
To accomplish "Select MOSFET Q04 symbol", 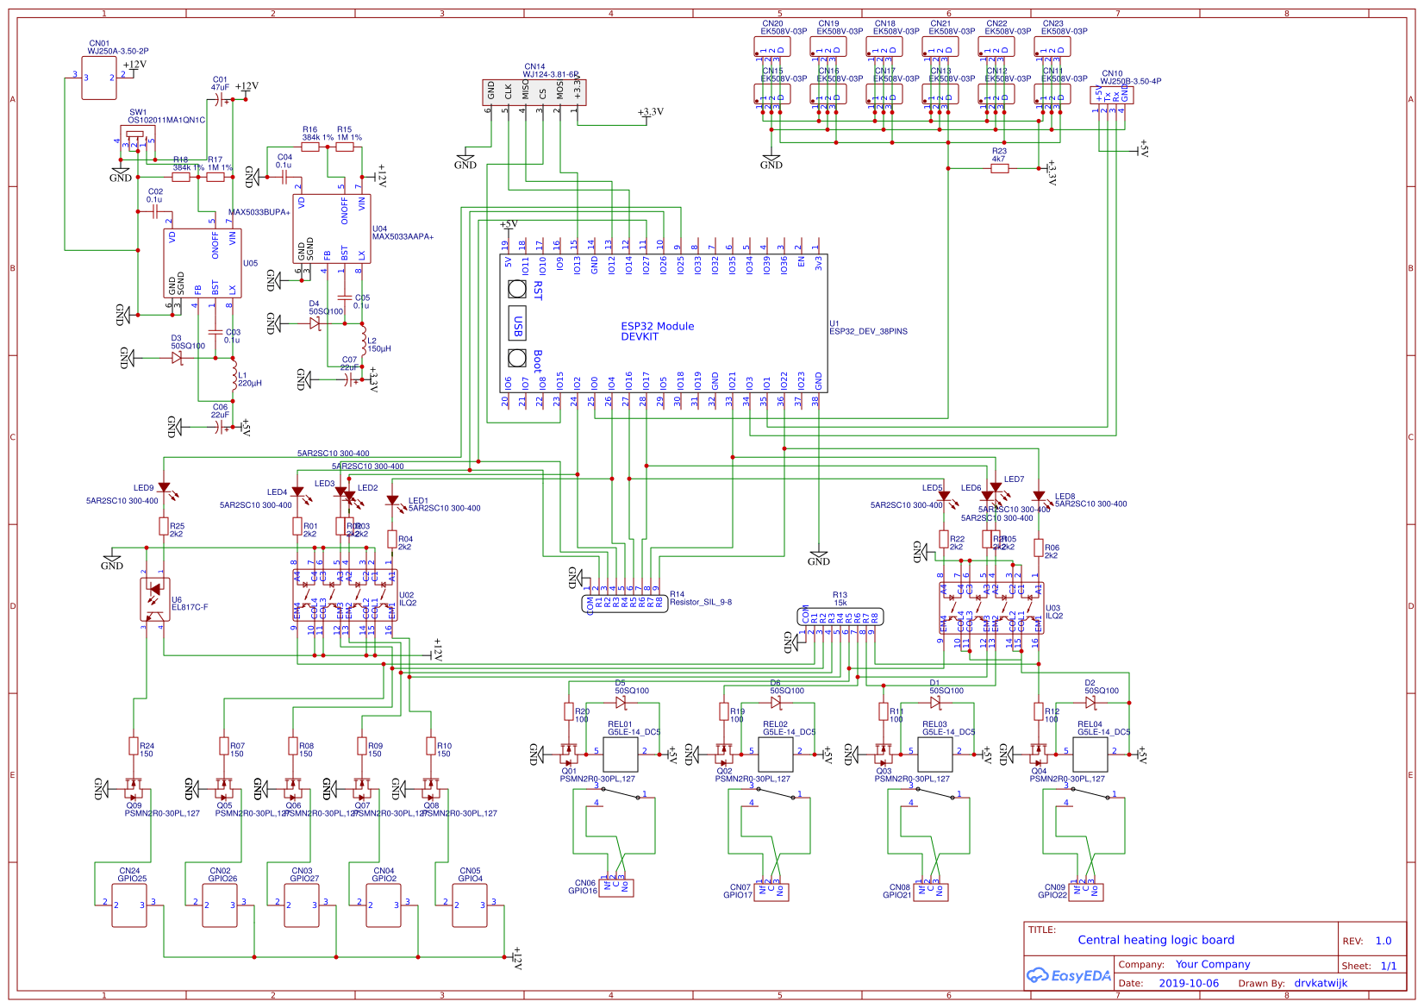I will tap(1039, 754).
